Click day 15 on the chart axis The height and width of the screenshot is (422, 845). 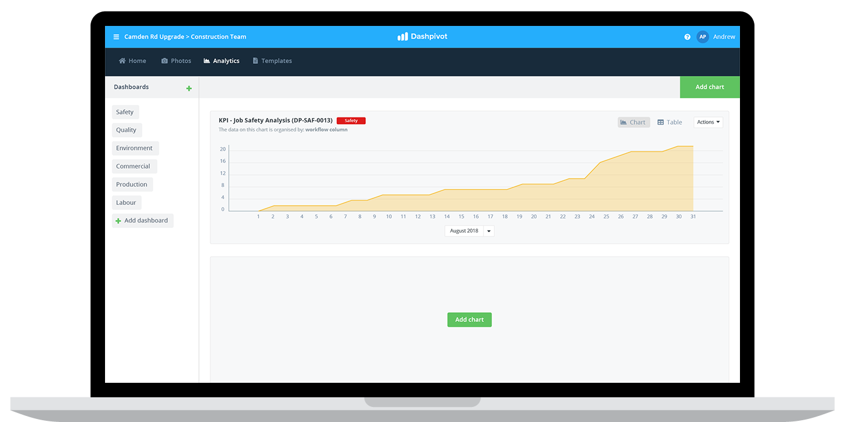[461, 216]
